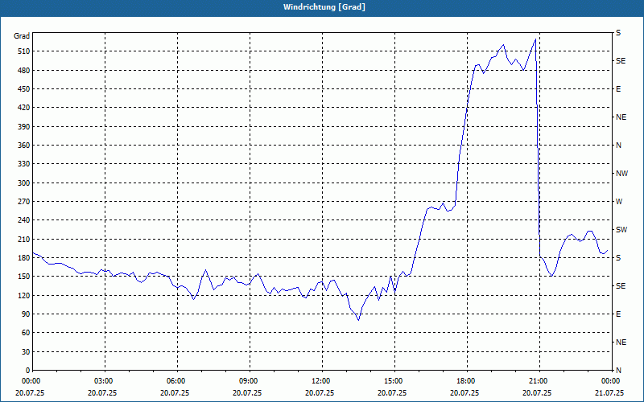Select the "21.07.25" date label

609,393
